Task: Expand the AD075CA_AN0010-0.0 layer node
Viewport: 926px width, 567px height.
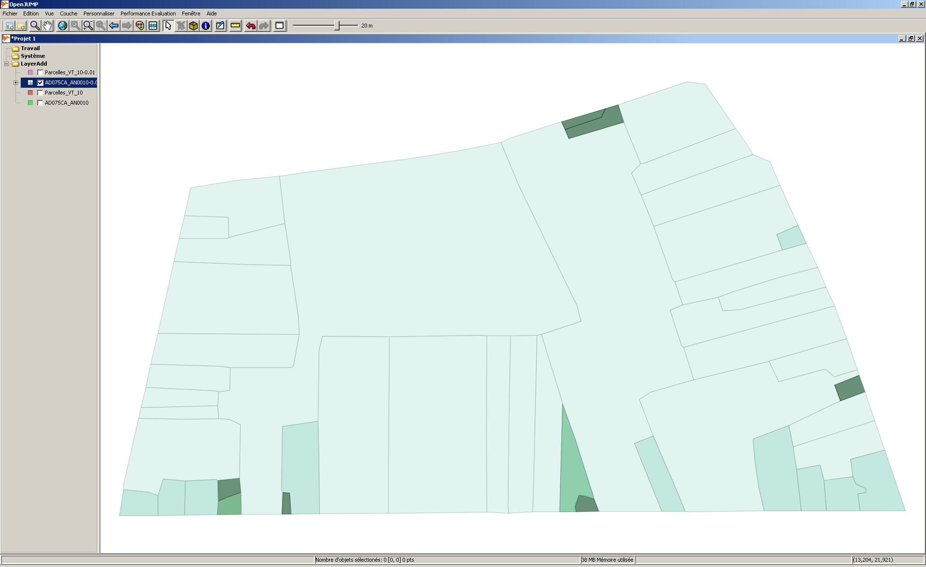Action: point(16,82)
